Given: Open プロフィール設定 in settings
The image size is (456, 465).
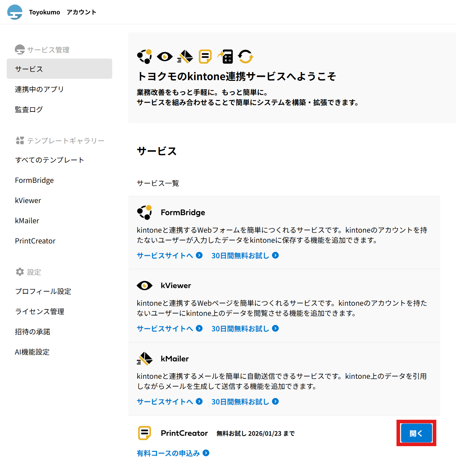Looking at the screenshot, I should coord(43,291).
